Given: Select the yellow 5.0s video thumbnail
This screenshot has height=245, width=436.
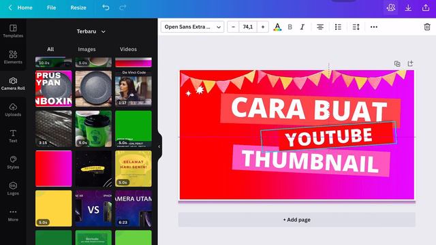Looking at the screenshot, I should click(54, 208).
